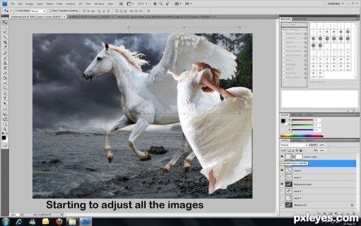Click the Photoshop taskbar button
Screen dimensions: 361x226
(85, 222)
